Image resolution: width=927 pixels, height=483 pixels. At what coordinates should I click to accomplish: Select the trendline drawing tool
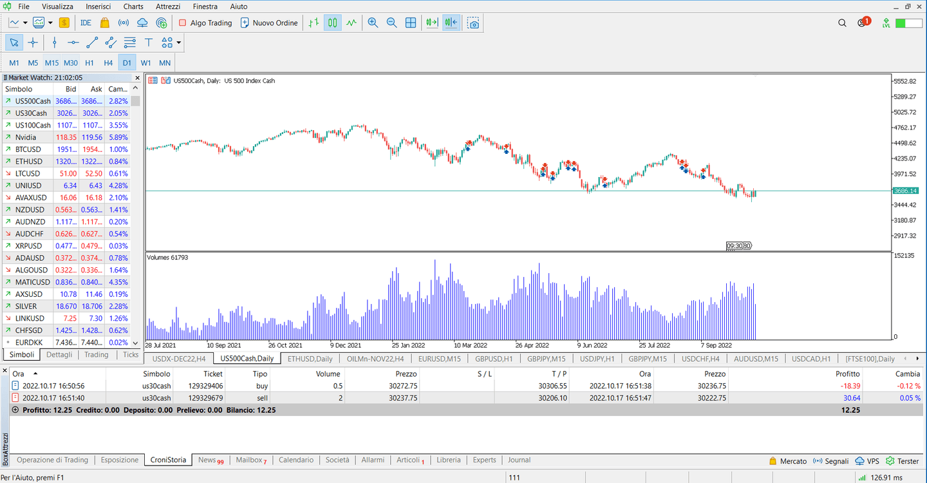(x=92, y=43)
